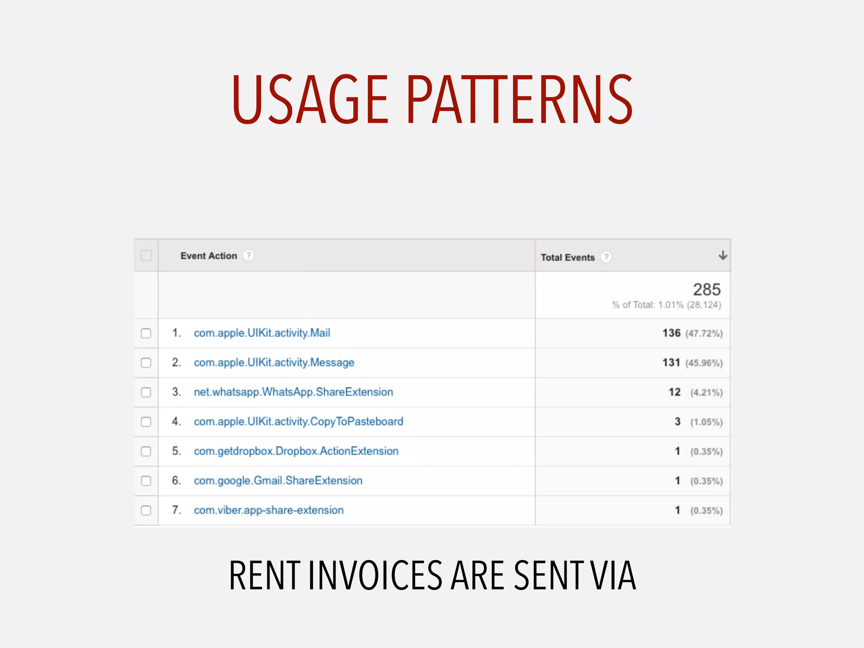Click the total value 285

click(x=707, y=289)
